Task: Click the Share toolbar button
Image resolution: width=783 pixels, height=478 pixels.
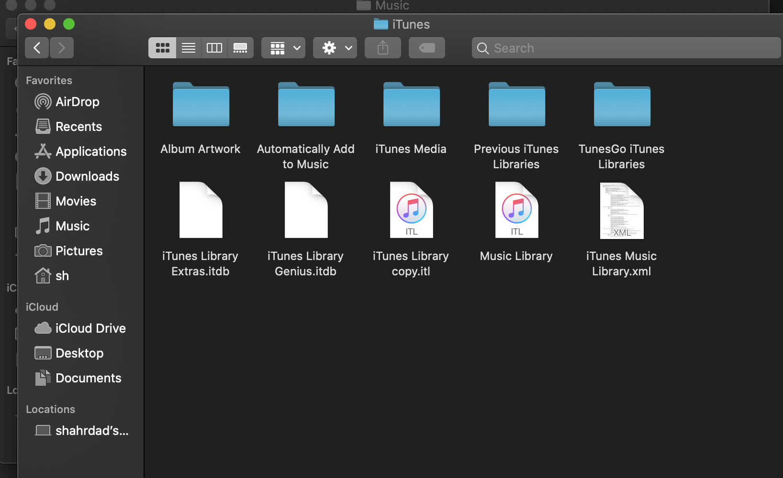Action: coord(383,48)
